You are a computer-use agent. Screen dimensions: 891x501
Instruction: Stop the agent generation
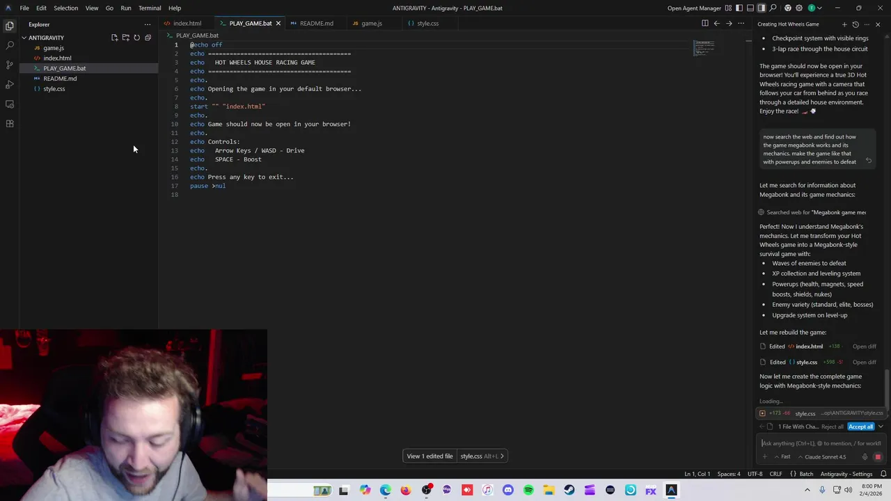[x=878, y=457]
